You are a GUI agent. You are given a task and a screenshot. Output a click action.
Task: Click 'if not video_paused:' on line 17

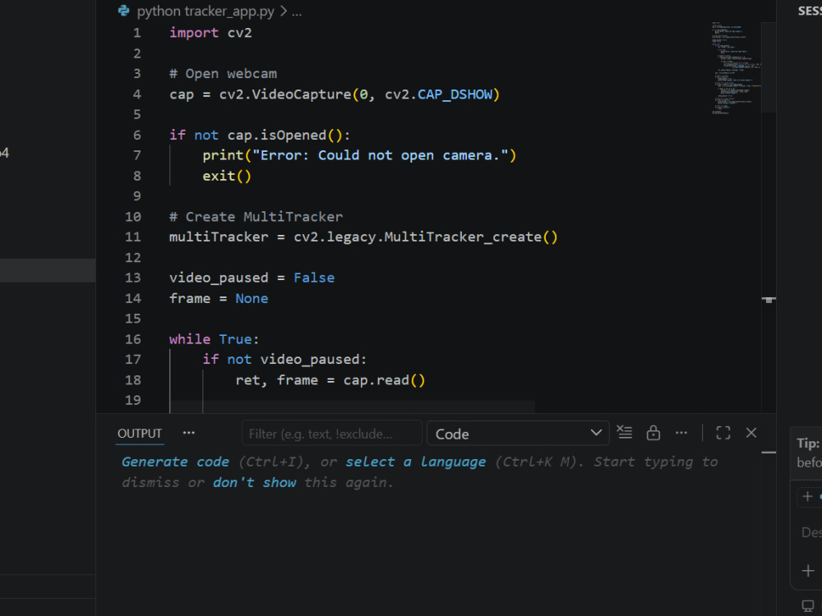pos(284,360)
